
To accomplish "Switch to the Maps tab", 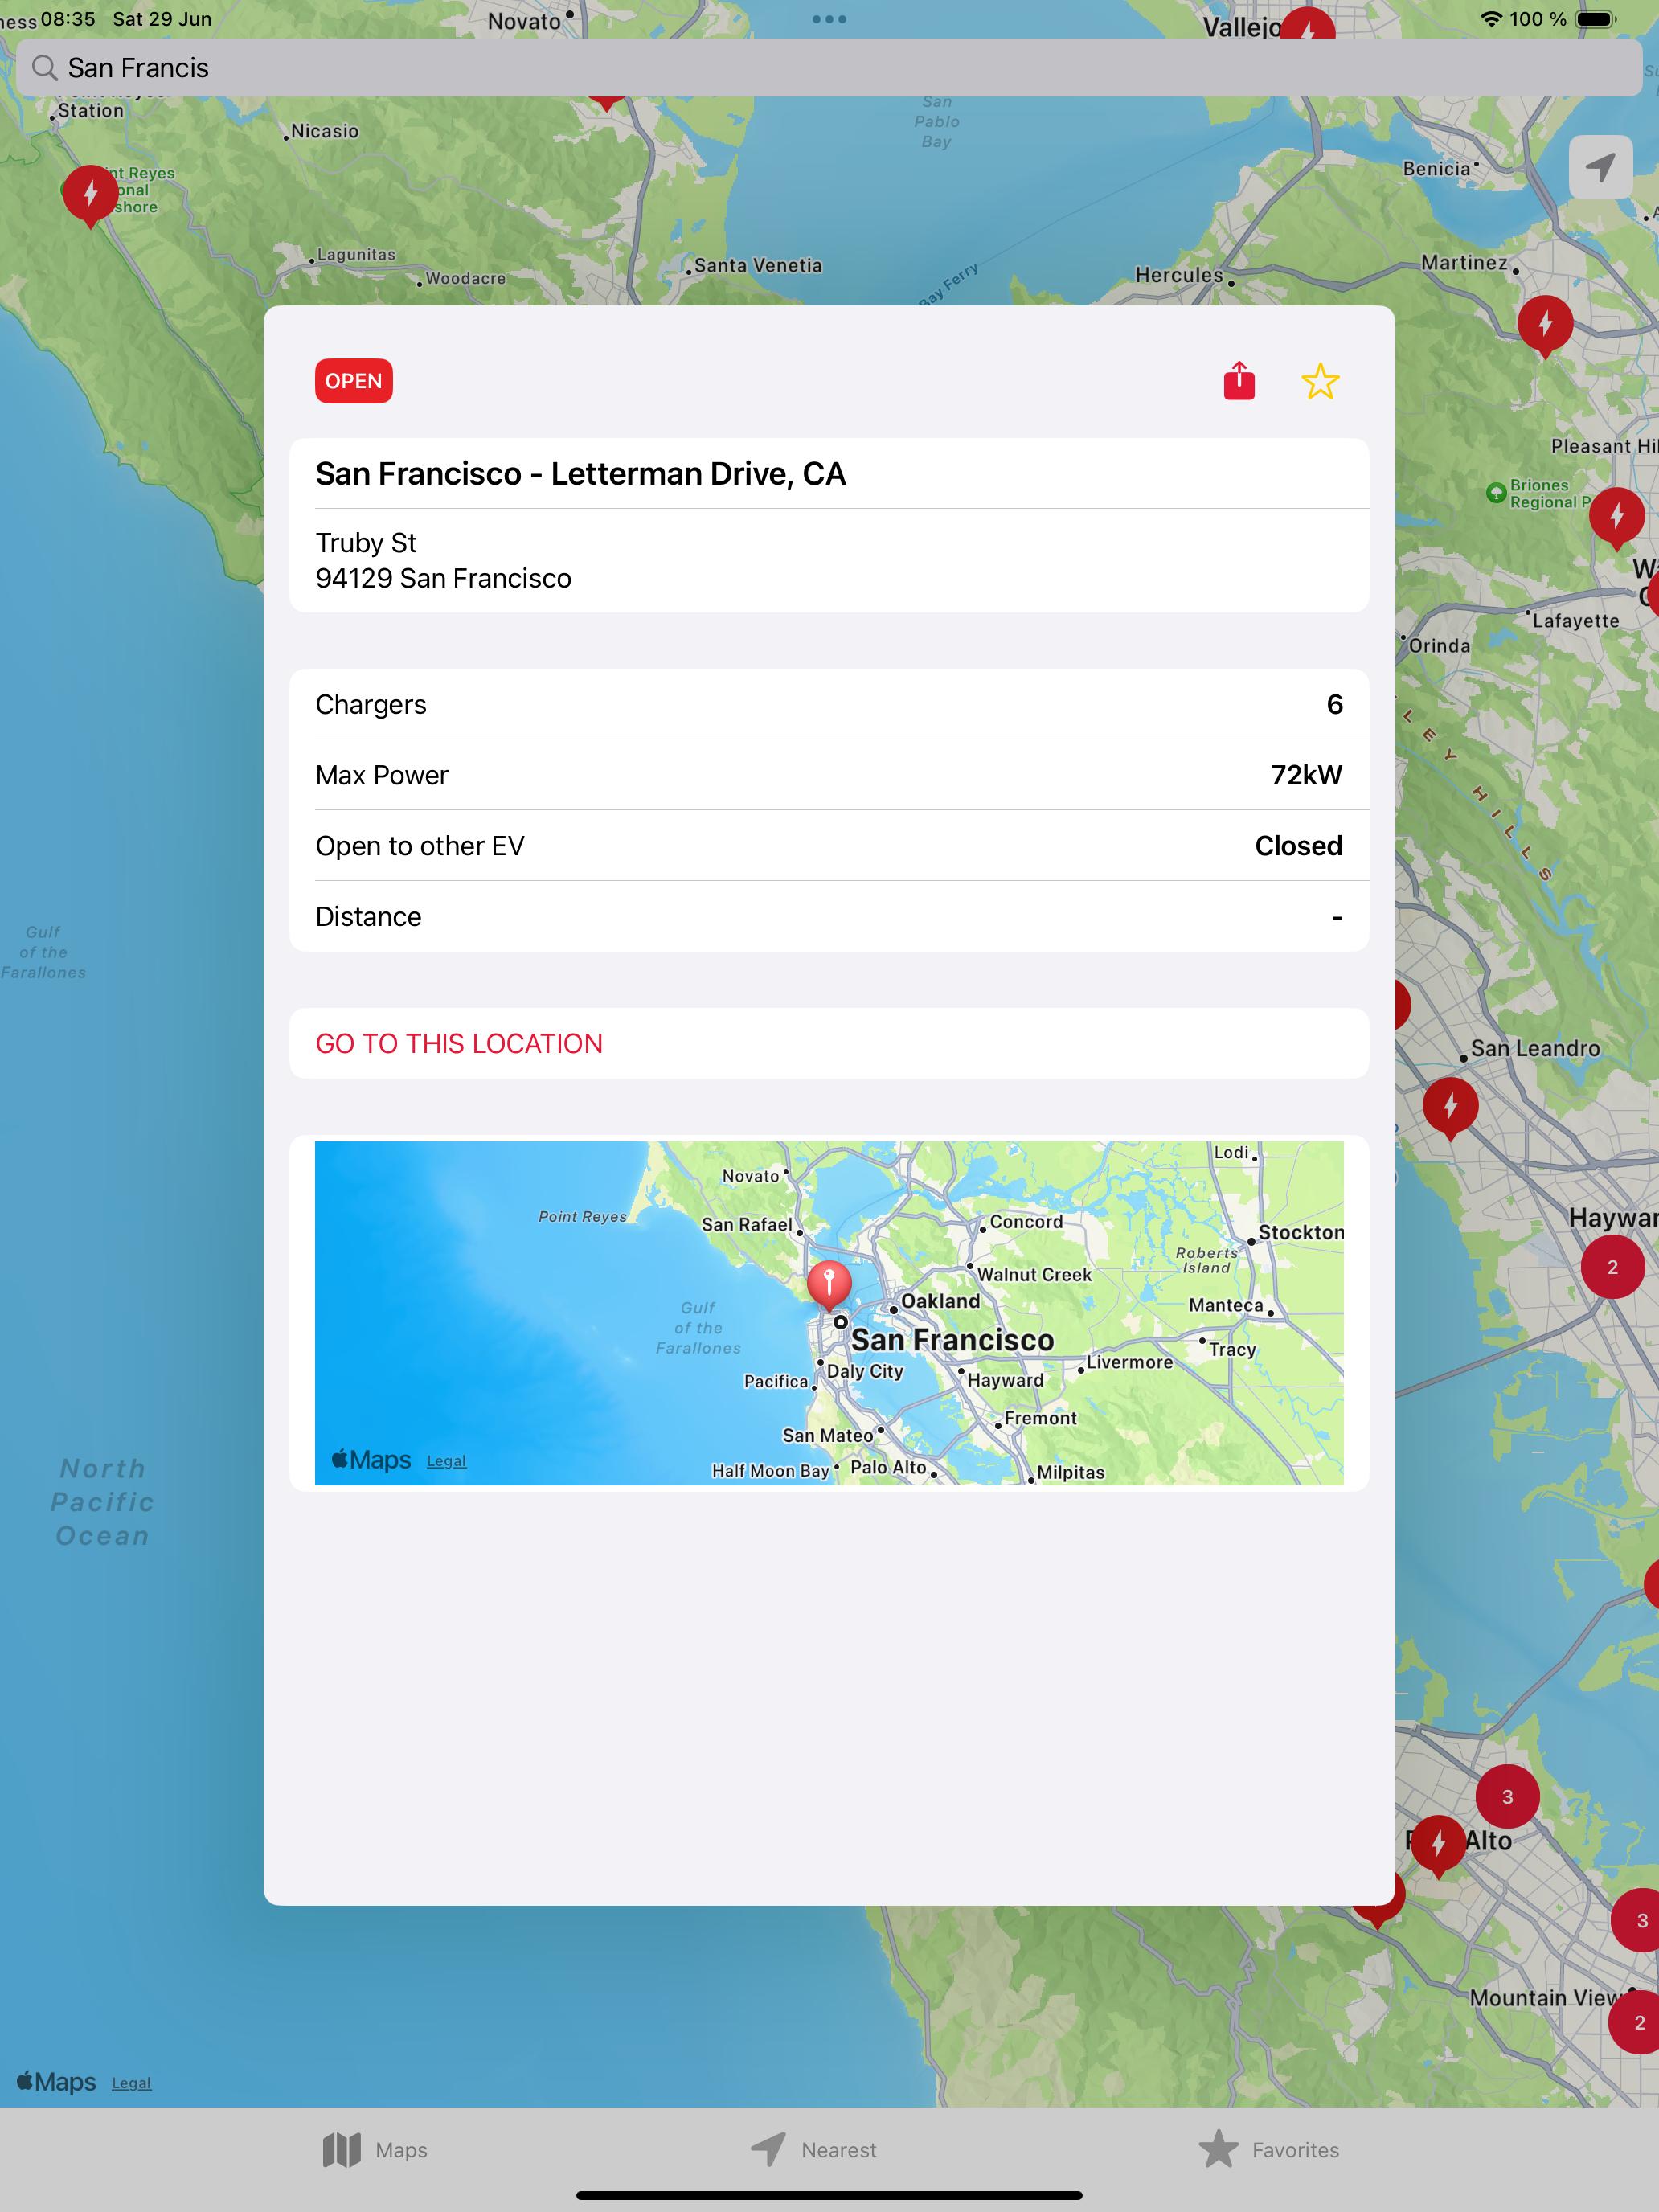I will point(375,2150).
